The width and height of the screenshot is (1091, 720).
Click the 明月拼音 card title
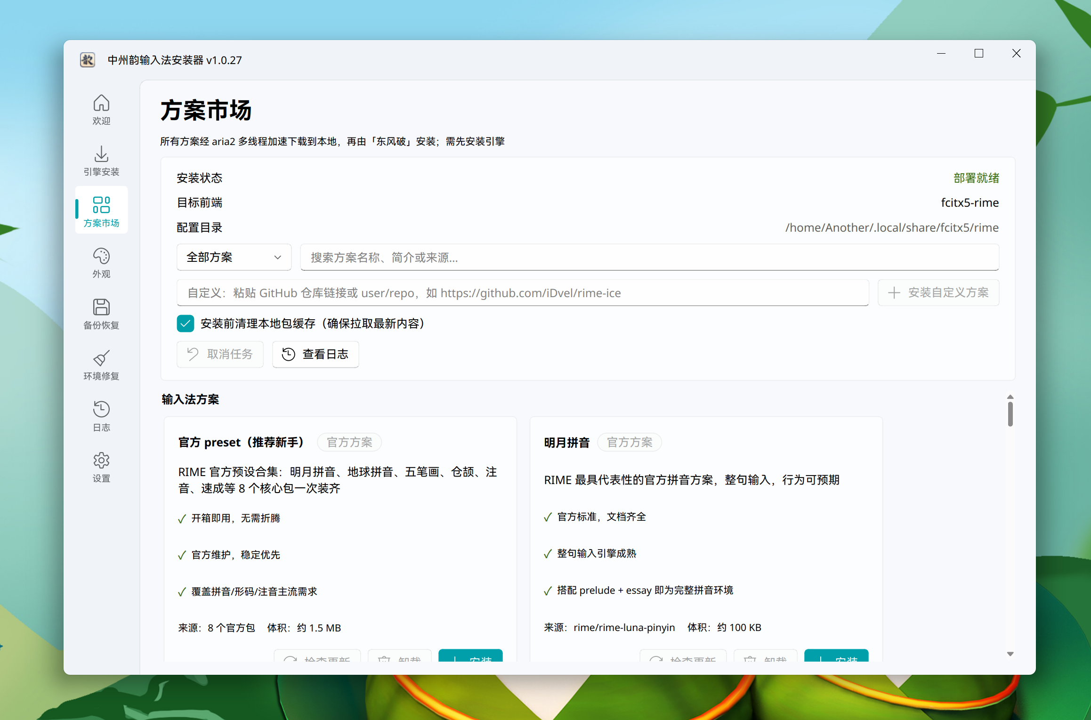pos(567,443)
